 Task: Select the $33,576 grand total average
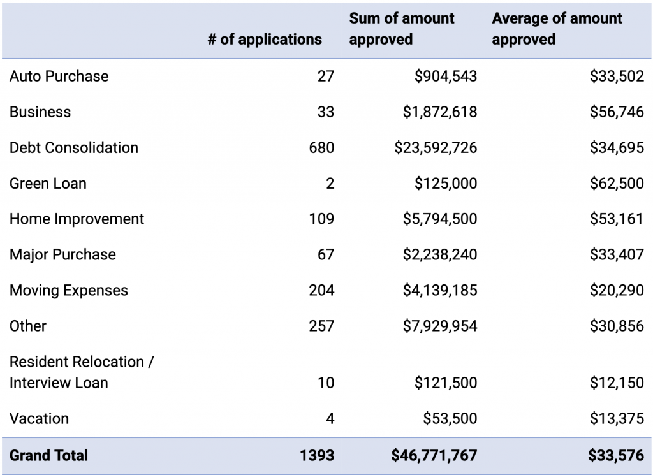[617, 456]
